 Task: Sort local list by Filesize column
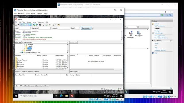39,56
